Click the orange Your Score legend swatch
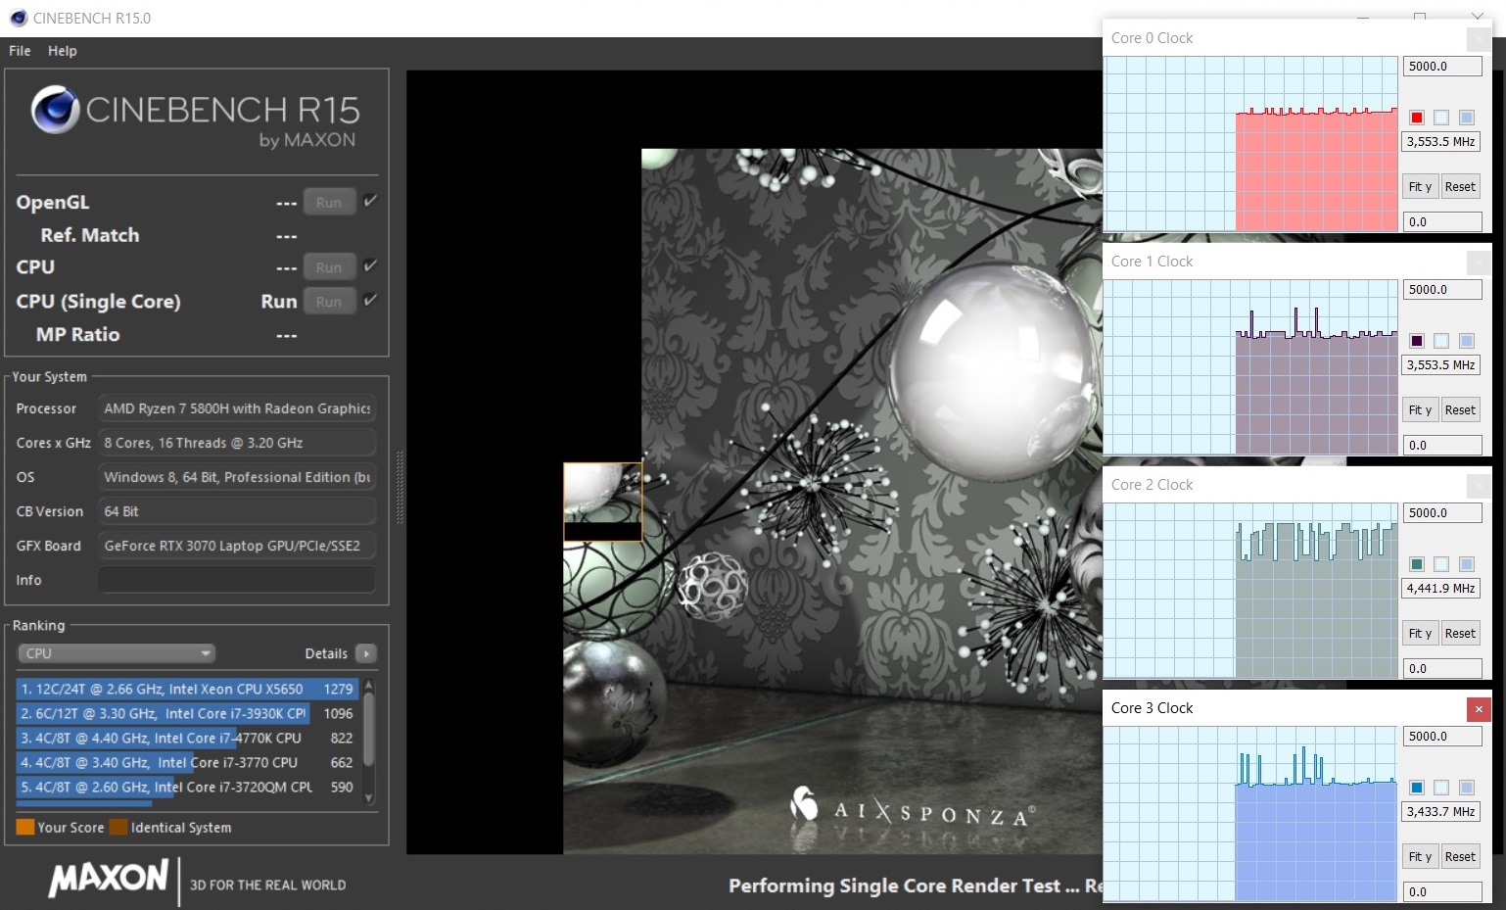 click(x=25, y=827)
